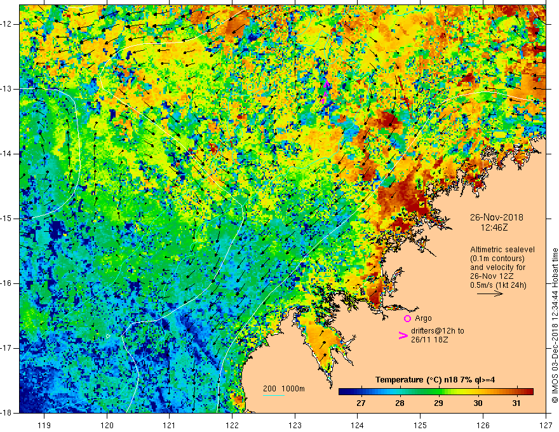Image resolution: width=559 pixels, height=432 pixels.
Task: Click the '200 1000m' depth legend label
Action: pyautogui.click(x=284, y=389)
